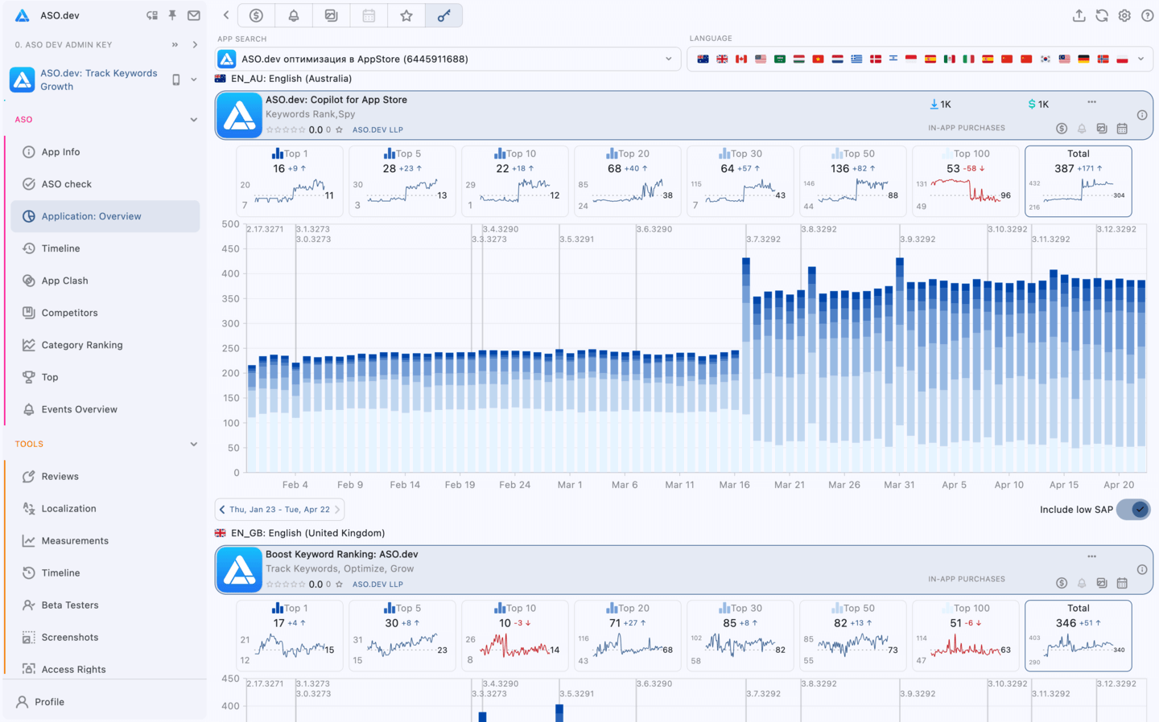The width and height of the screenshot is (1159, 722).
Task: Switch to Application: Overview in the sidebar
Action: coord(91,215)
